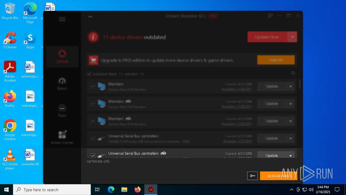This screenshot has height=195, width=346.
Task: Click the Activate Now button
Action: pyautogui.click(x=279, y=176)
